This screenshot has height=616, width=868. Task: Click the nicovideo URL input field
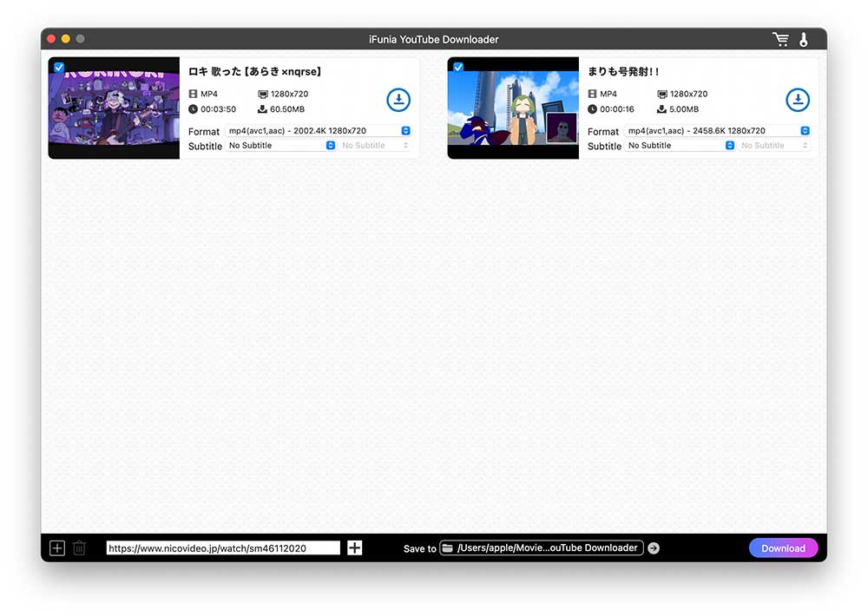(x=223, y=548)
